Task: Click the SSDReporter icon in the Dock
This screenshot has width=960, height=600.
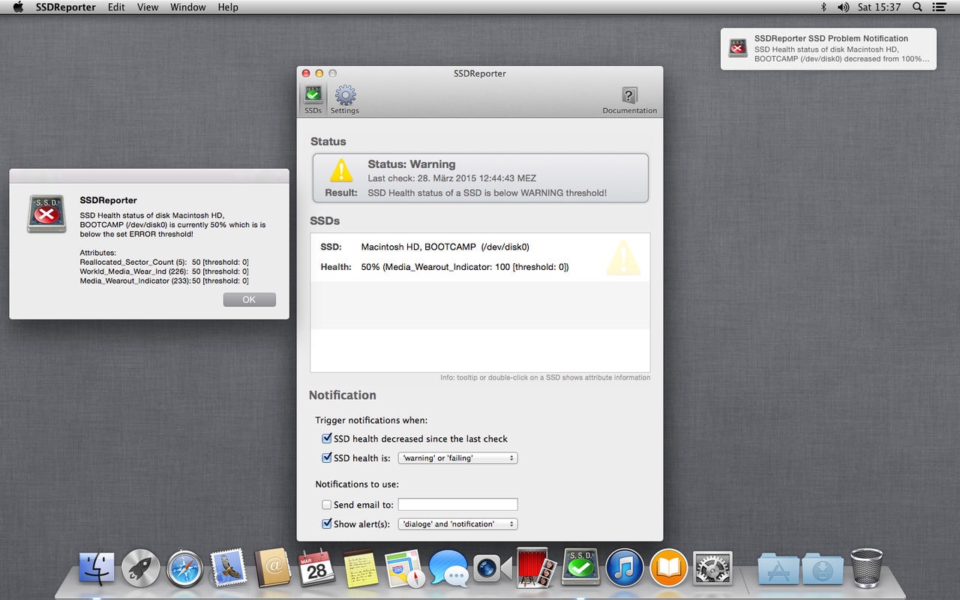Action: click(x=580, y=567)
